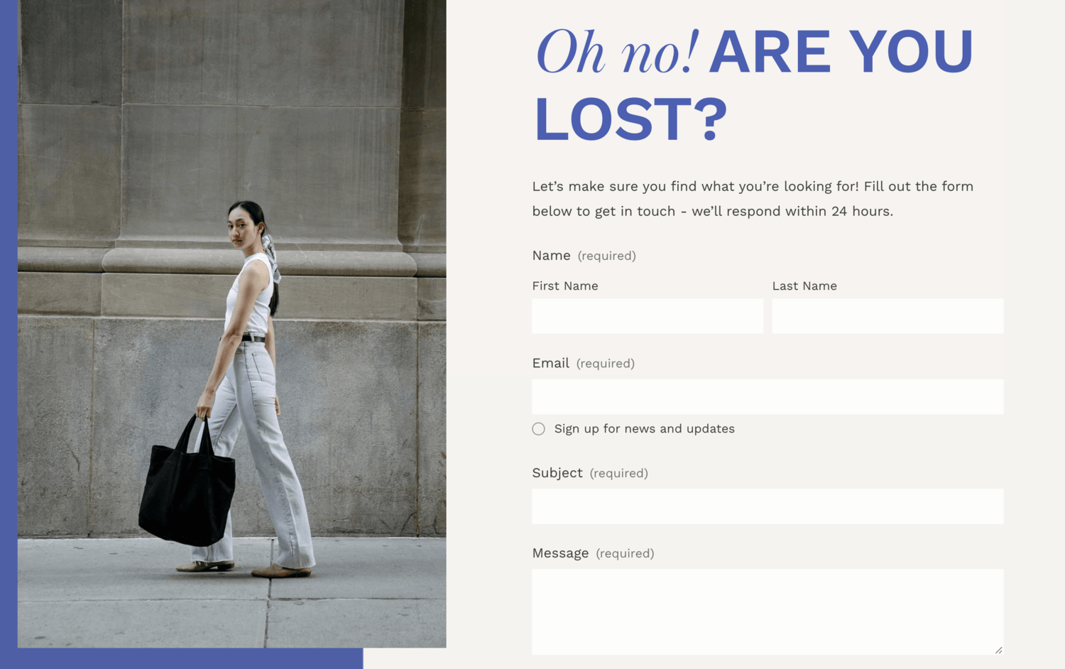
Task: Click the Last Name input field
Action: (887, 316)
